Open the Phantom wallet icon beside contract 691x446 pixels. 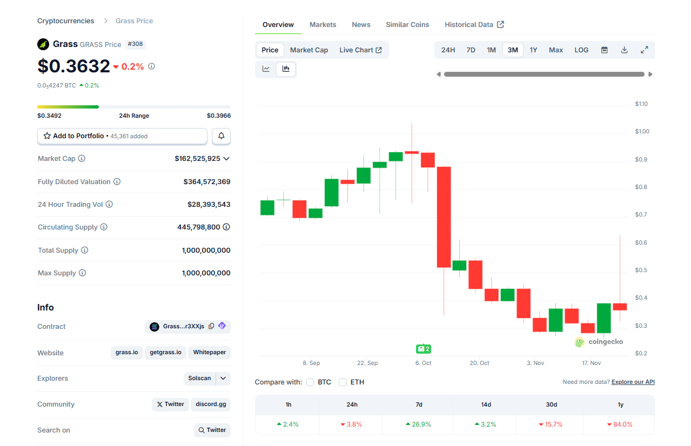click(x=222, y=326)
